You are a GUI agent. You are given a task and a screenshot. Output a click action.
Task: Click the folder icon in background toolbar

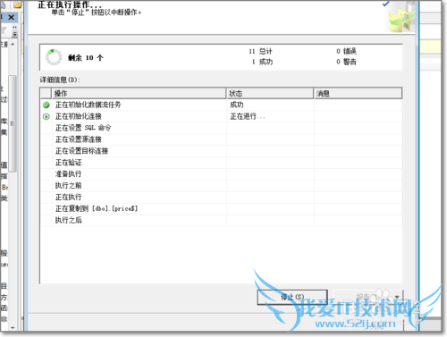(x=18, y=4)
